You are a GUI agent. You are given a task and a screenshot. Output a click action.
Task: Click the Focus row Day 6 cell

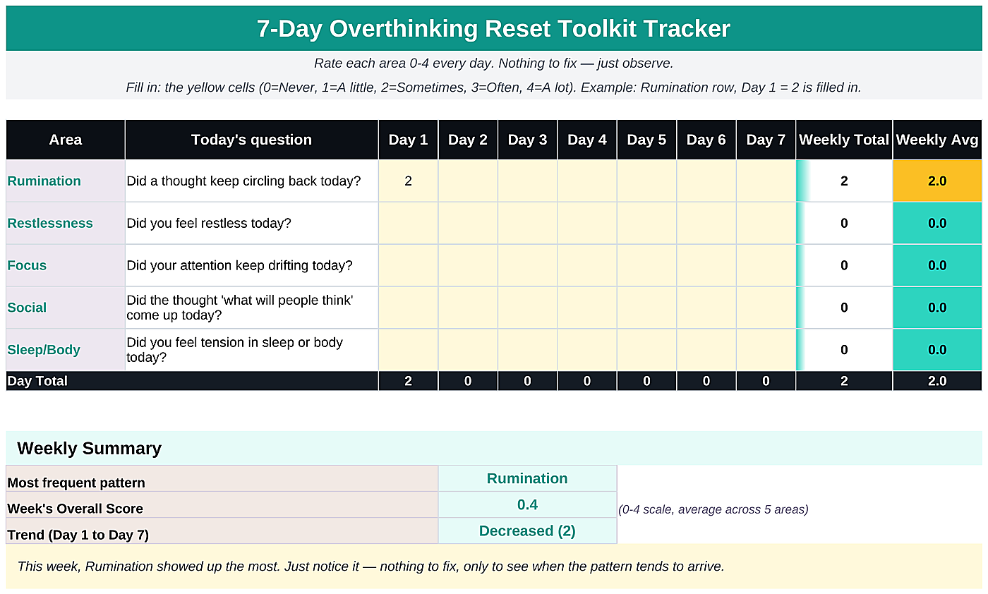[706, 265]
